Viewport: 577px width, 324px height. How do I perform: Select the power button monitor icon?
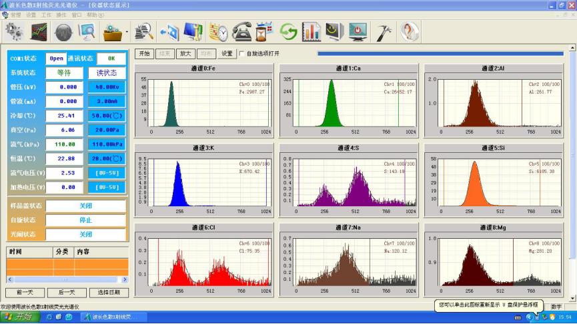(x=358, y=31)
